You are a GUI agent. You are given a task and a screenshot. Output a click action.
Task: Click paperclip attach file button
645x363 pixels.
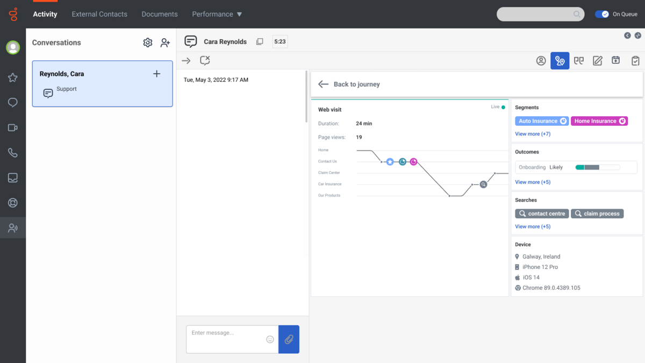[289, 339]
